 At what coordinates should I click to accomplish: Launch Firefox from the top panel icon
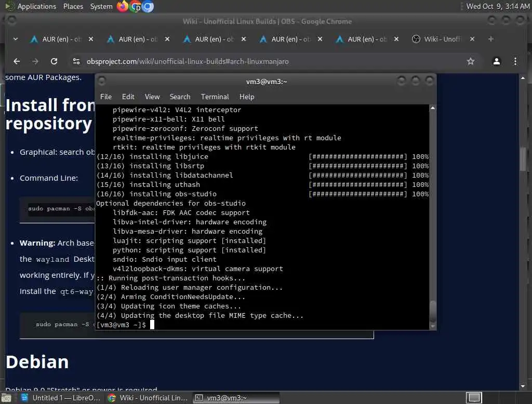click(x=123, y=6)
